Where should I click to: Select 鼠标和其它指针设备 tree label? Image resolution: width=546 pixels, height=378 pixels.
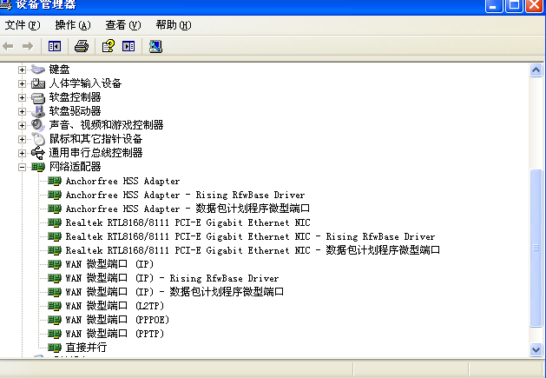(x=95, y=139)
